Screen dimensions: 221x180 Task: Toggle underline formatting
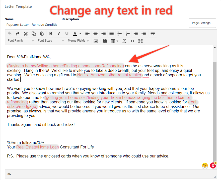click(x=67, y=34)
